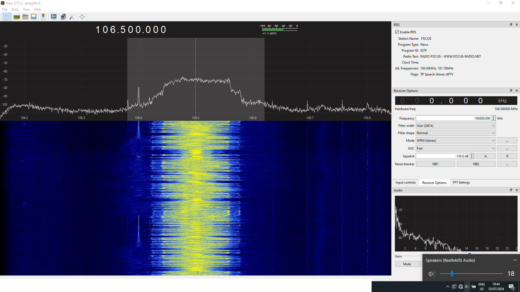Screen dimensions: 520x292
Task: Close the Audio panel
Action: pos(517,190)
